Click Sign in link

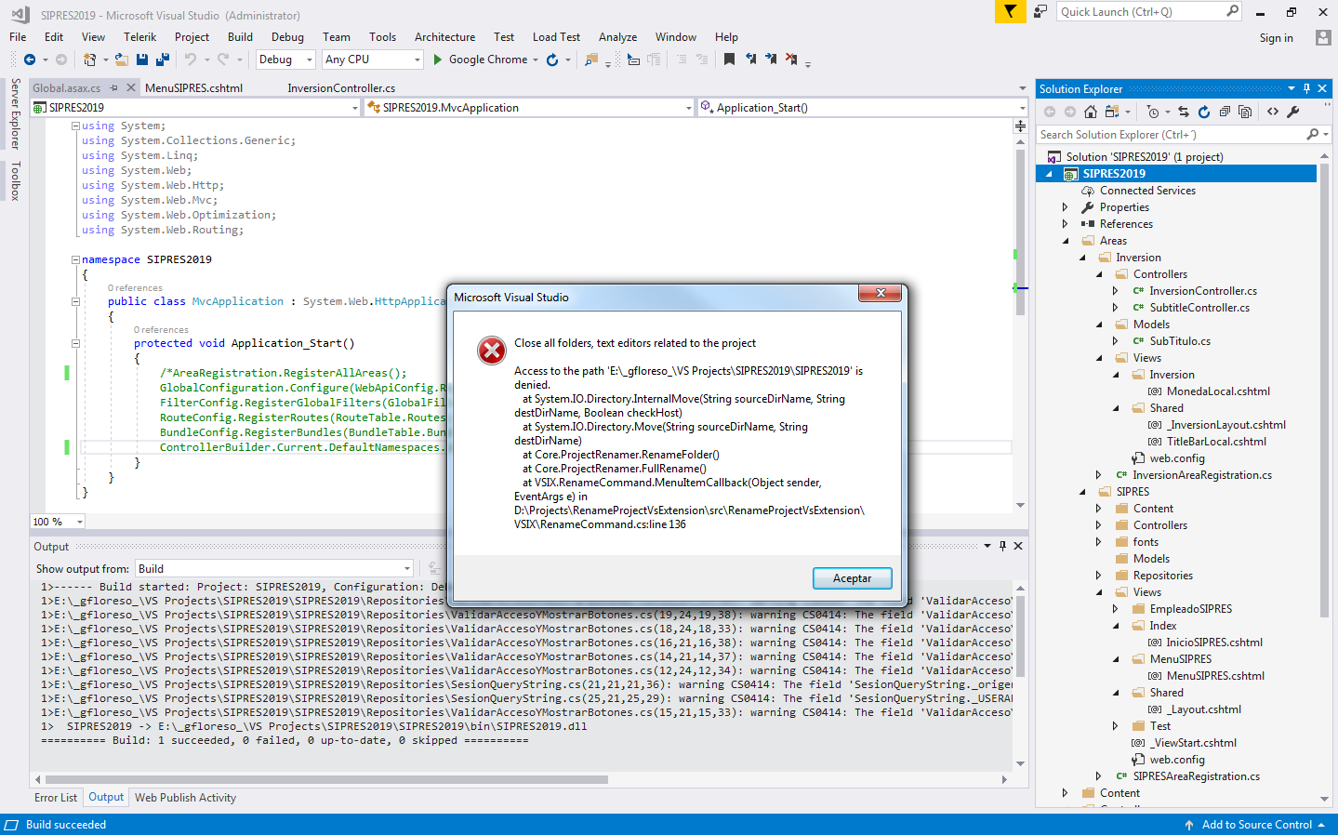(1276, 38)
